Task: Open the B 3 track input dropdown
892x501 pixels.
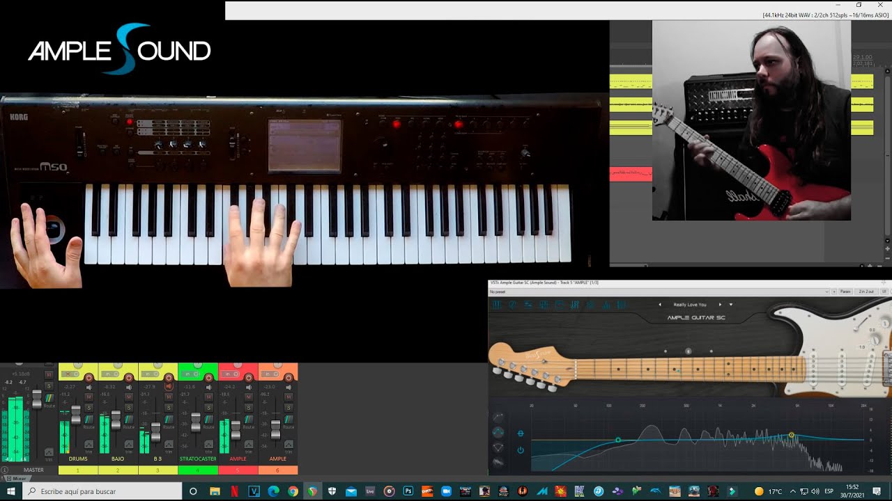Action: tap(150, 374)
